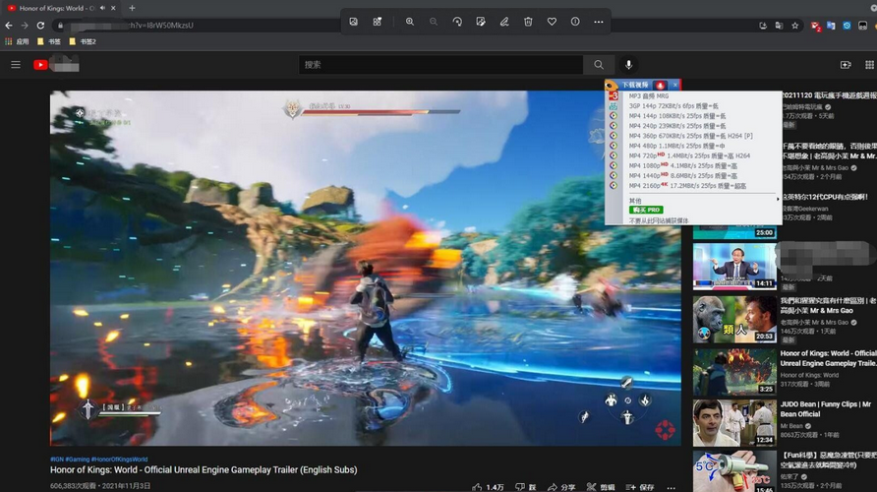Choose MP4 360p 670KBit/s H264 format
Viewport: 877px width, 492px height.
[x=693, y=136]
